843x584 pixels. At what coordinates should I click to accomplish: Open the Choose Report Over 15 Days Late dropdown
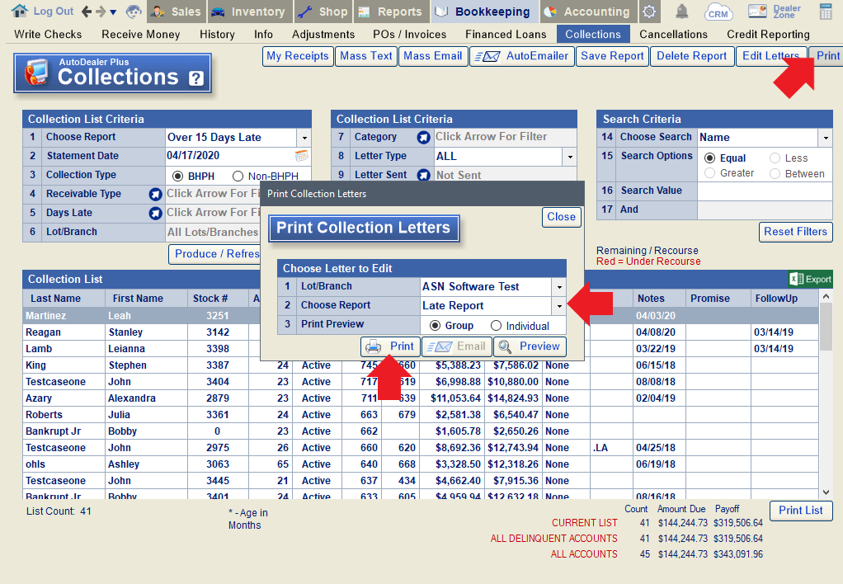point(304,138)
